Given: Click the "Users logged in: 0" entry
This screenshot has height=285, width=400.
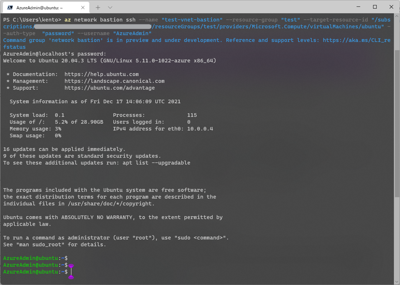Looking at the screenshot, I should coord(152,122).
